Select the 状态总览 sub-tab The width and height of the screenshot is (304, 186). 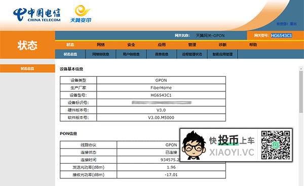[x=70, y=54]
